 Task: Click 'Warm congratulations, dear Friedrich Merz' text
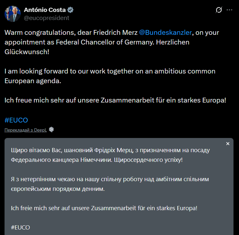pos(71,33)
